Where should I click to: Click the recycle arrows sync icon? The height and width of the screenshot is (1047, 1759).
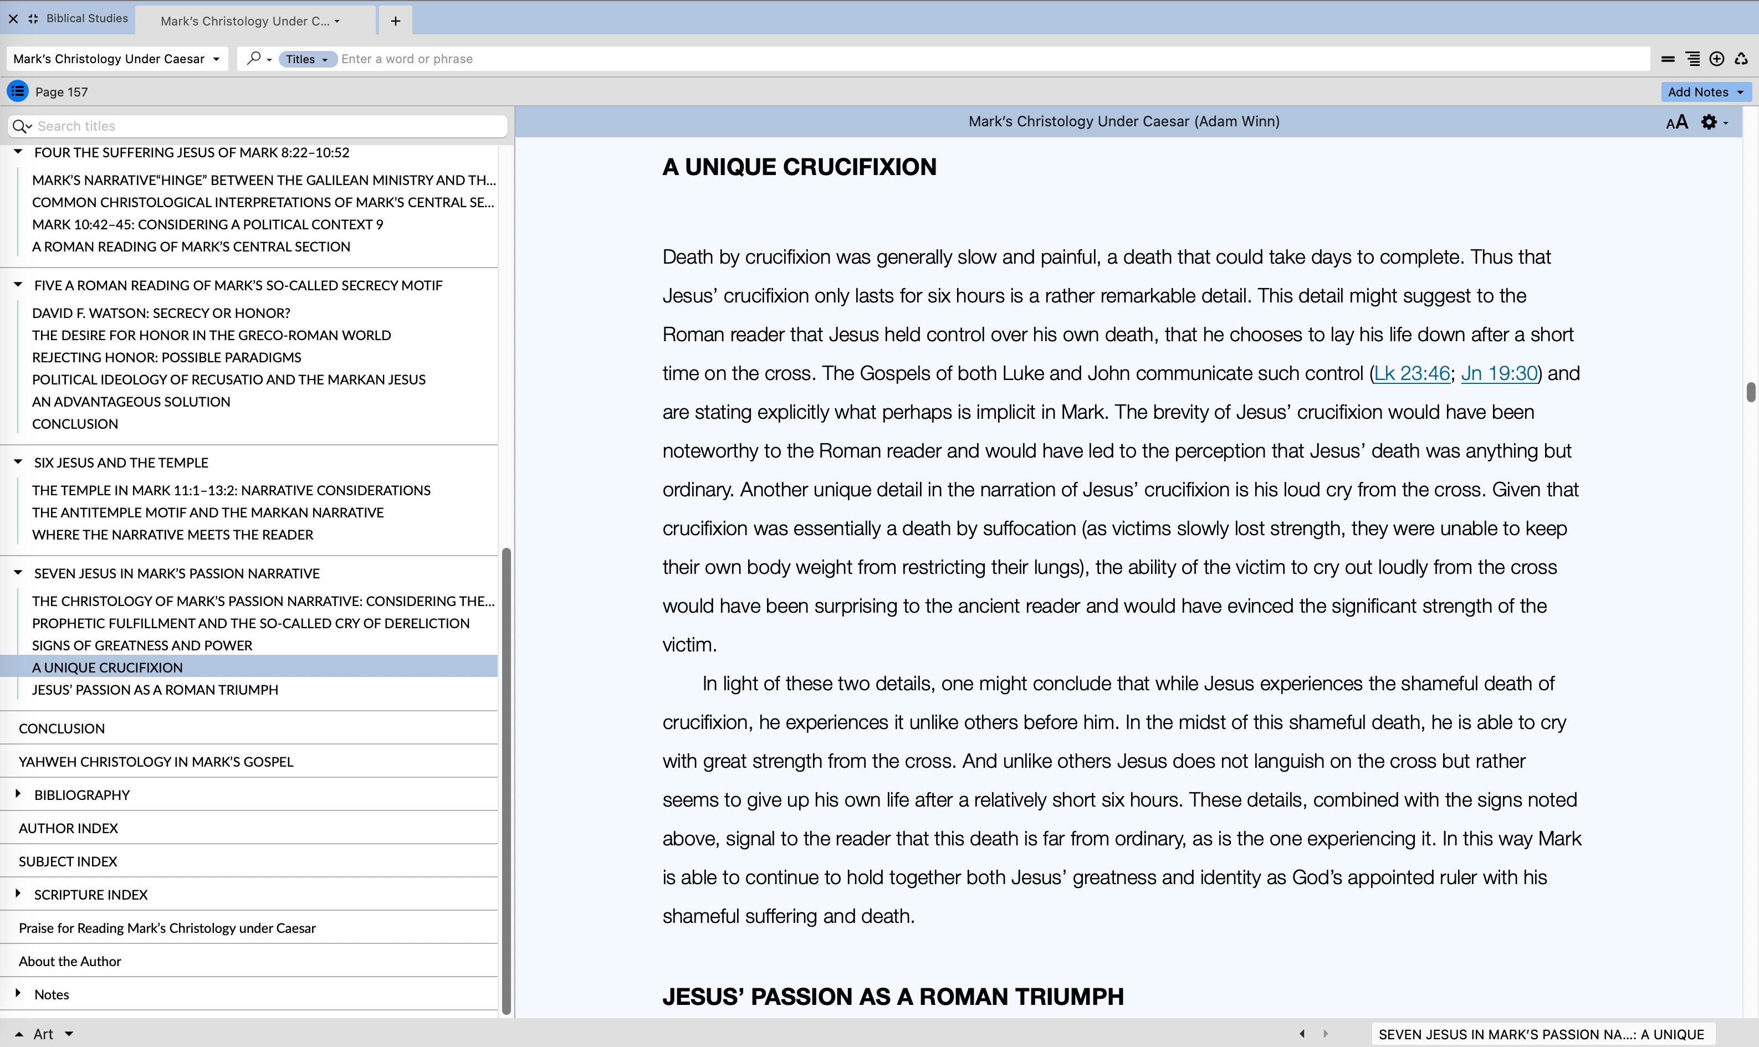click(x=1741, y=59)
